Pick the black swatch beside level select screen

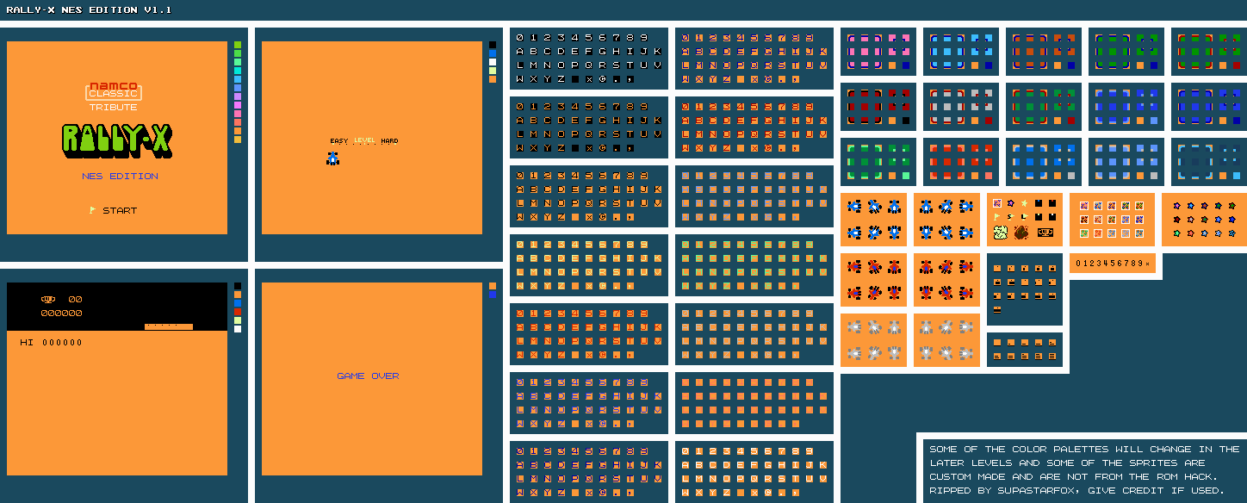[x=493, y=45]
